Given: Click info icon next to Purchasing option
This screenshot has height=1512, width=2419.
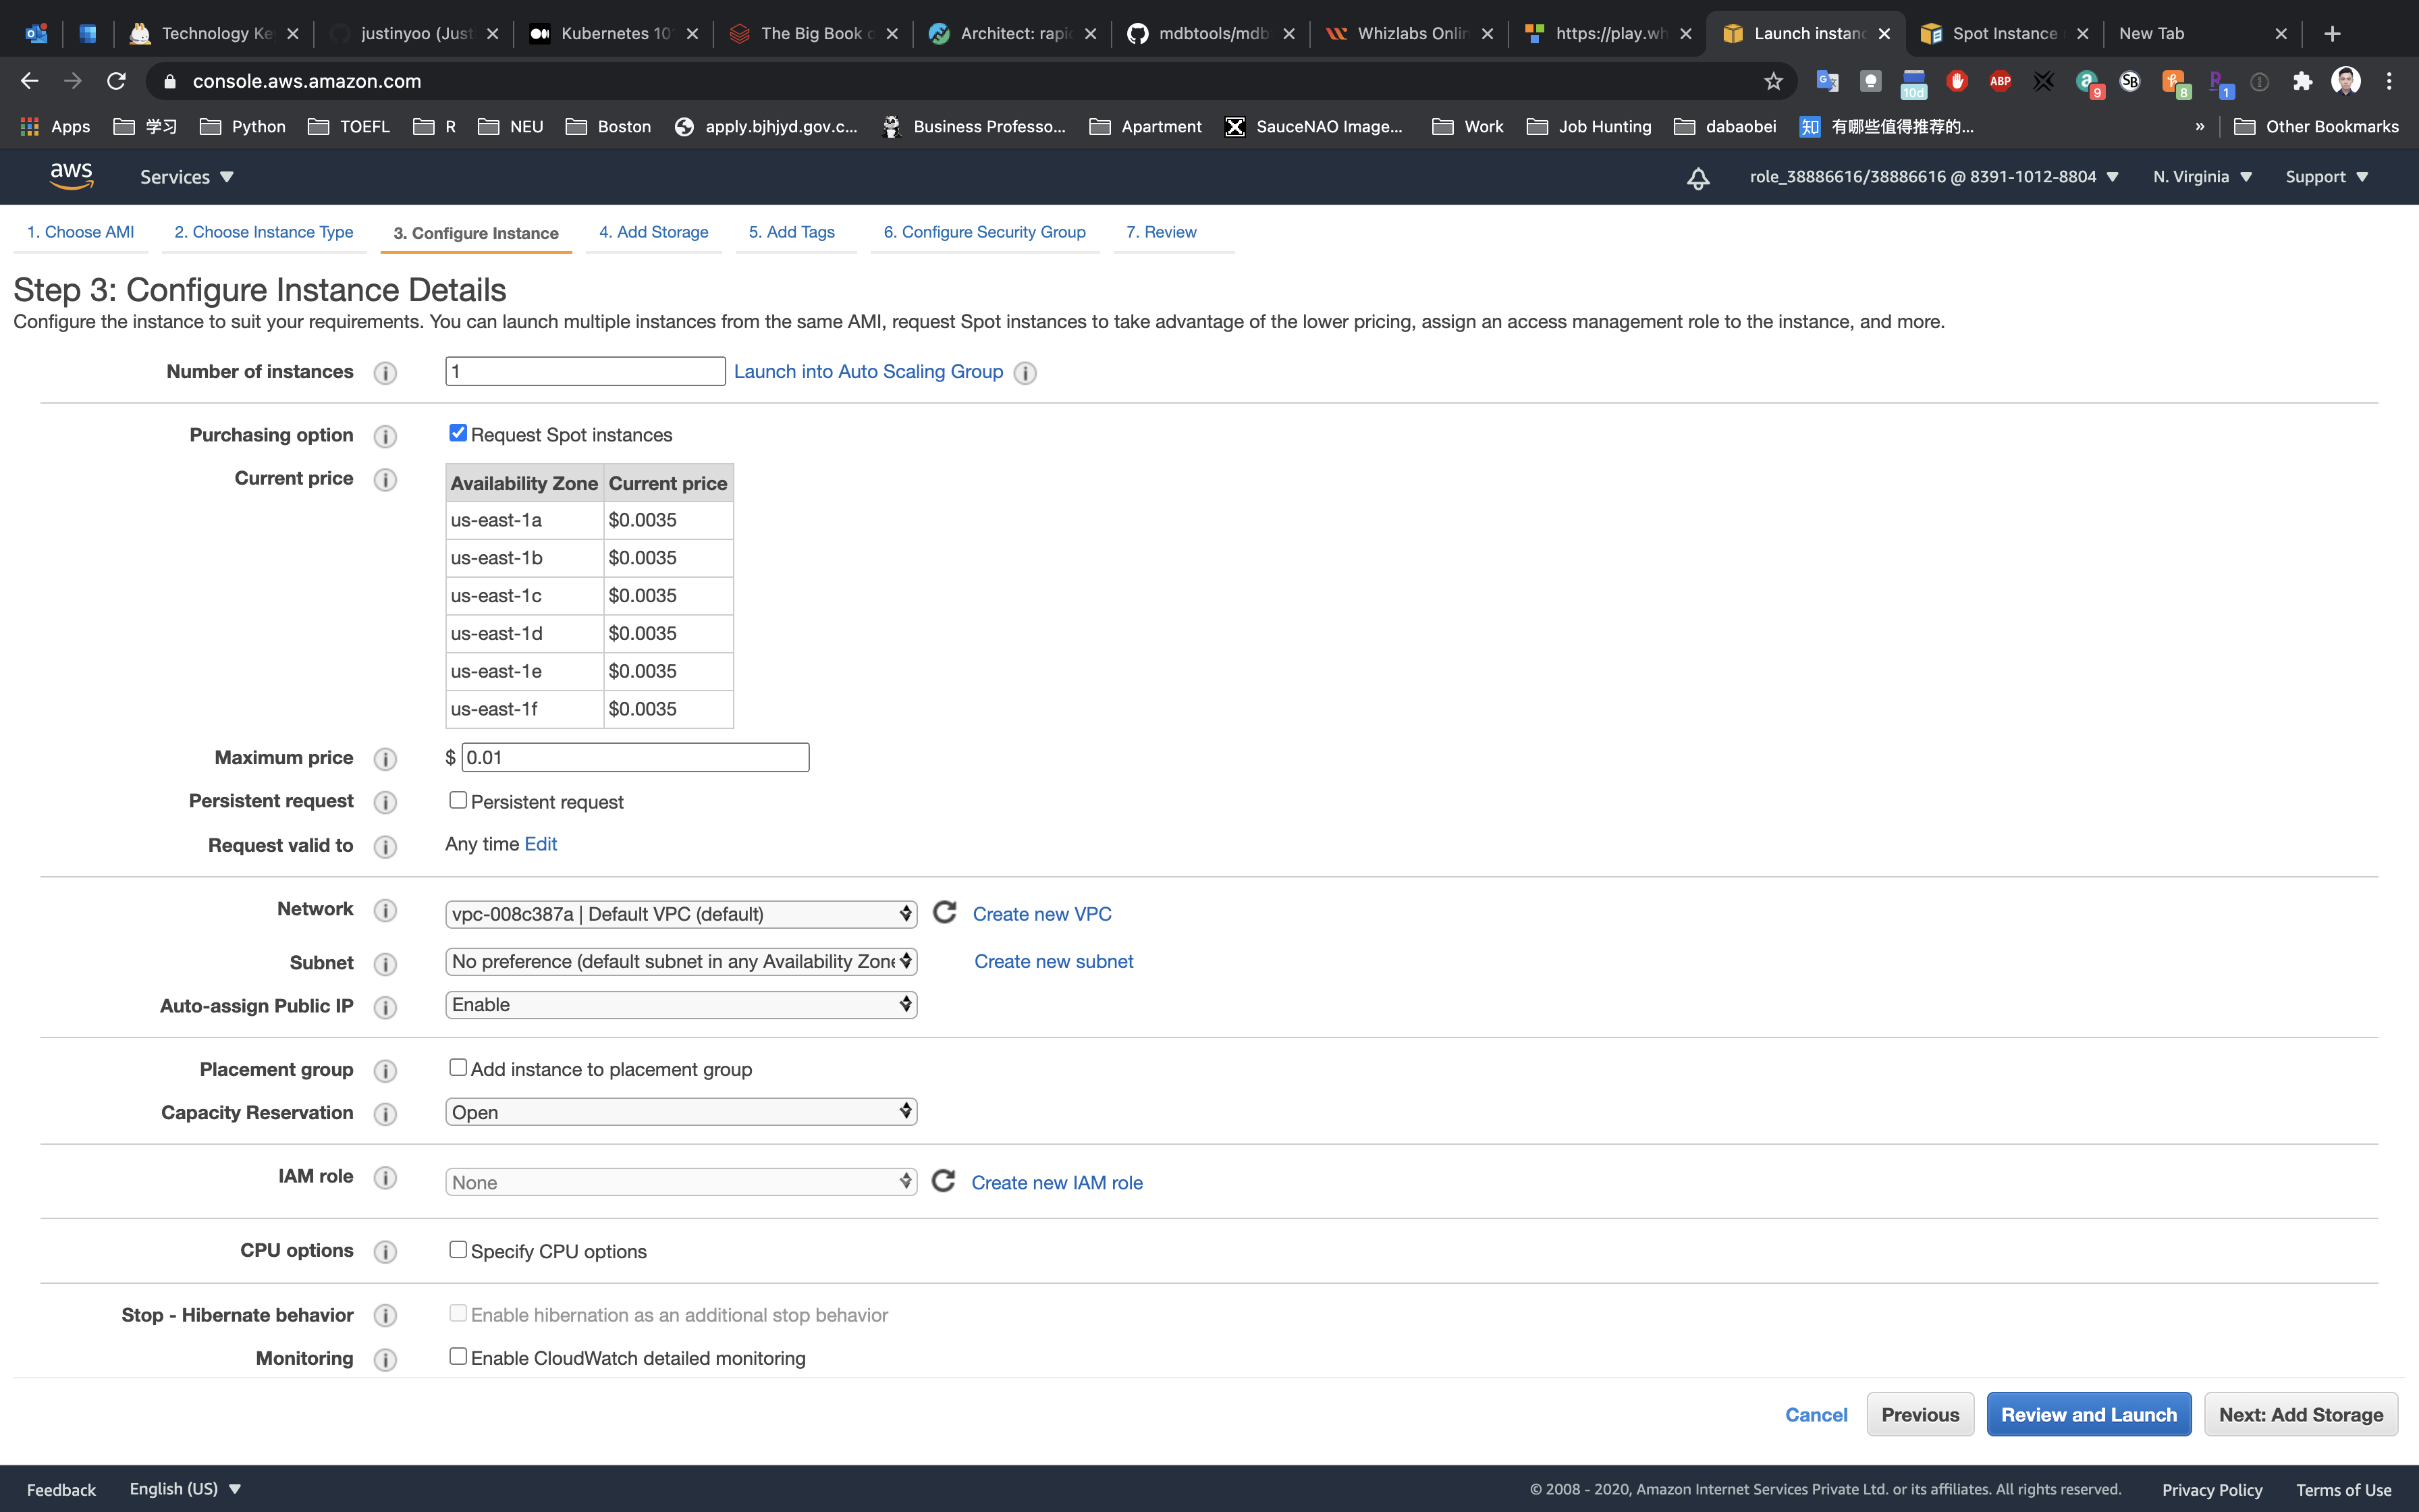Looking at the screenshot, I should point(385,436).
